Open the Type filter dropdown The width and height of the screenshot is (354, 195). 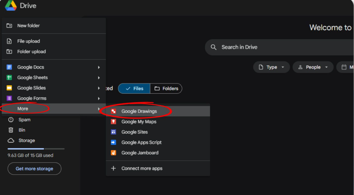point(271,67)
